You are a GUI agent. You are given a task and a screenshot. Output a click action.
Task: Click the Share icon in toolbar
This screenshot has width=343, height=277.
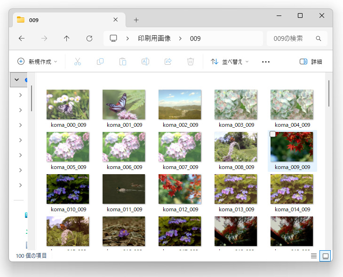168,62
